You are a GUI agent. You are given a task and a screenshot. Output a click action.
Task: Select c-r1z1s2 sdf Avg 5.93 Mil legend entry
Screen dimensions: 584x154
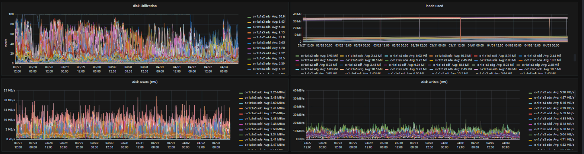pos(319,65)
